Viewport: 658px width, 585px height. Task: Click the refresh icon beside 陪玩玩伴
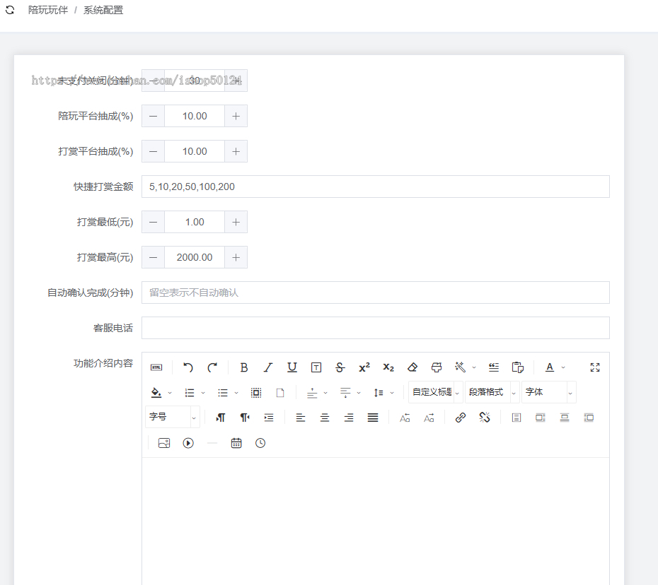10,10
